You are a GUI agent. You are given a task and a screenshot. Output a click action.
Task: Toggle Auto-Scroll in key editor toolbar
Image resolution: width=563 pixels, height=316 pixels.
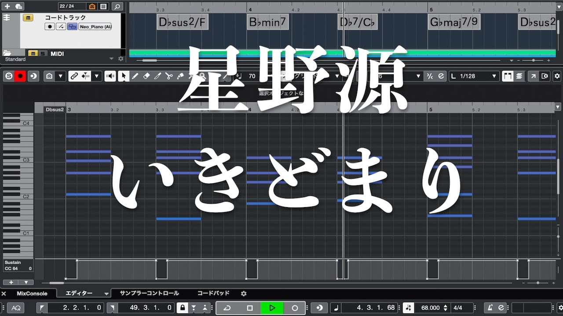(x=86, y=76)
